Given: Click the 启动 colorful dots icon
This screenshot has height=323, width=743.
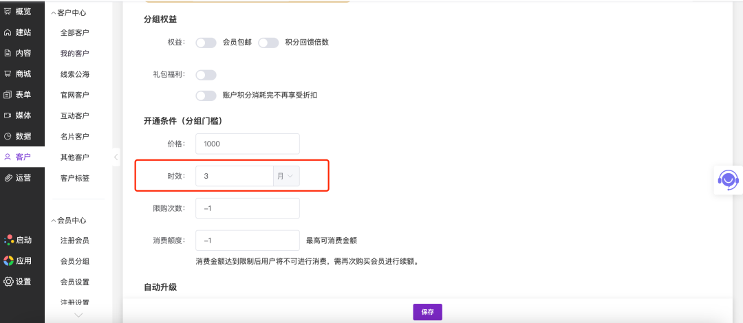Looking at the screenshot, I should [x=8, y=240].
